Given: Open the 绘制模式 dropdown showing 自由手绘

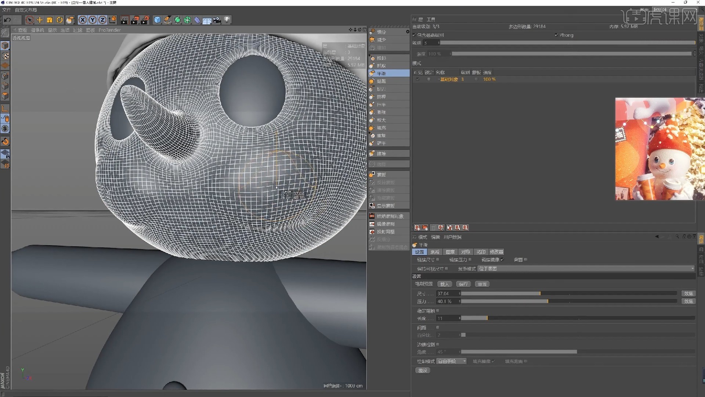Looking at the screenshot, I should 452,361.
